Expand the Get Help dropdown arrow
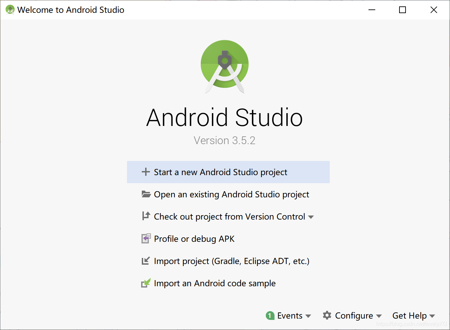Viewport: 450px width, 330px height. (x=432, y=316)
